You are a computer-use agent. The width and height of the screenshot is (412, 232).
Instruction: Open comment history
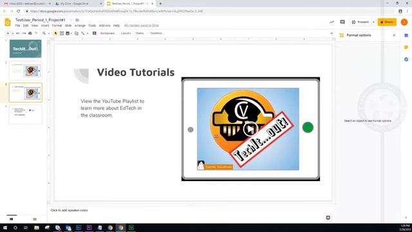[x=342, y=22]
